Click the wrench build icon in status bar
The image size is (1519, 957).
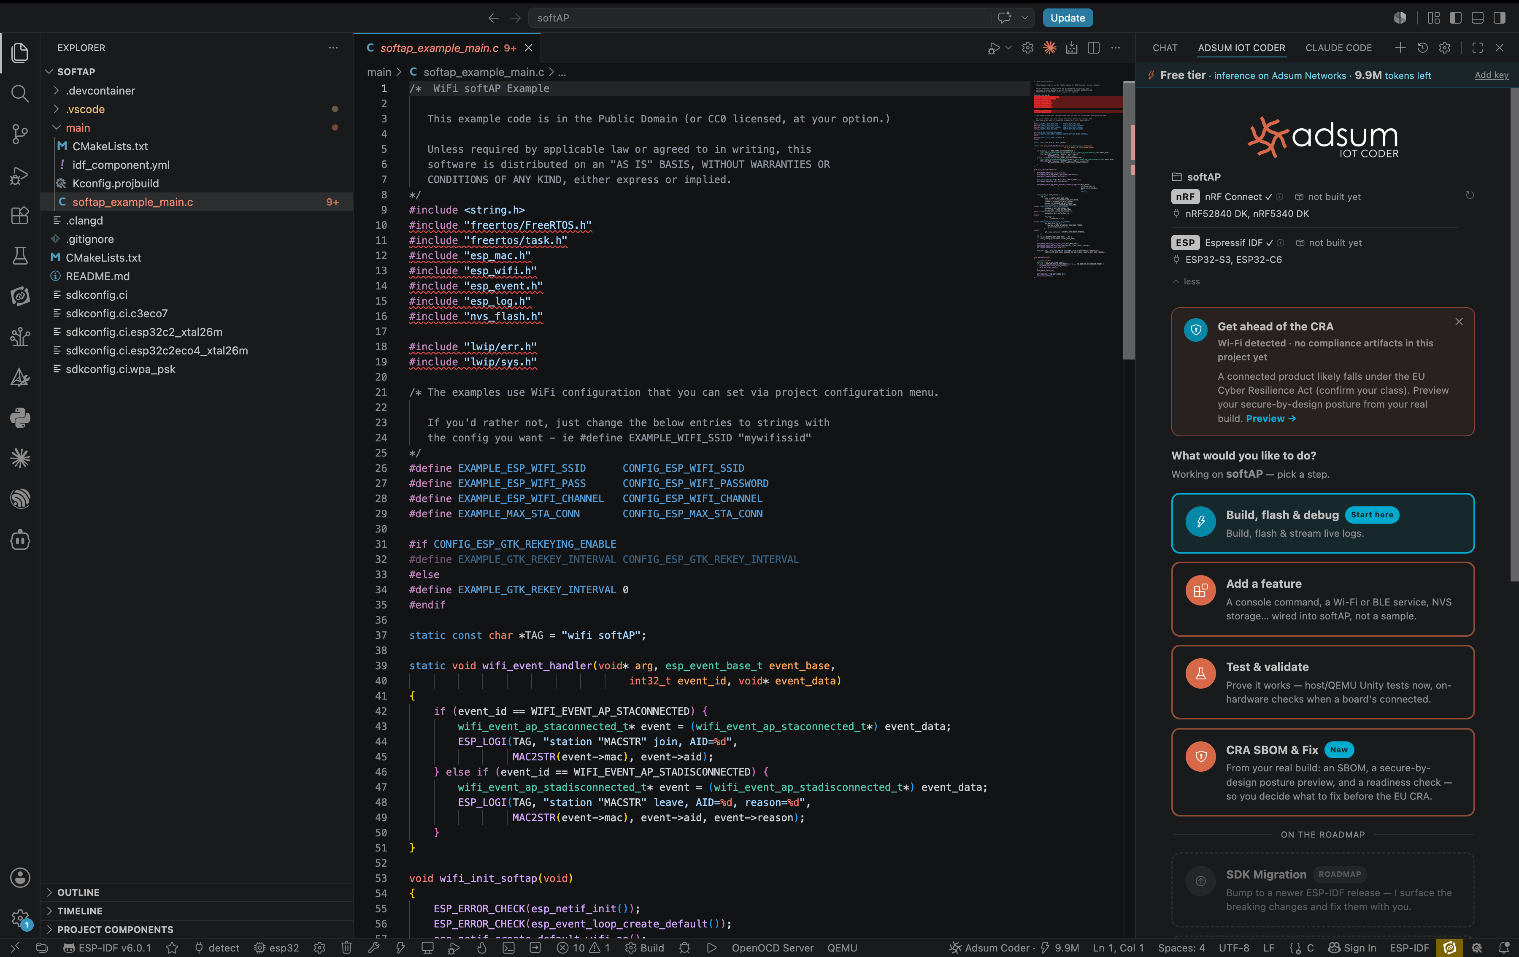[373, 948]
